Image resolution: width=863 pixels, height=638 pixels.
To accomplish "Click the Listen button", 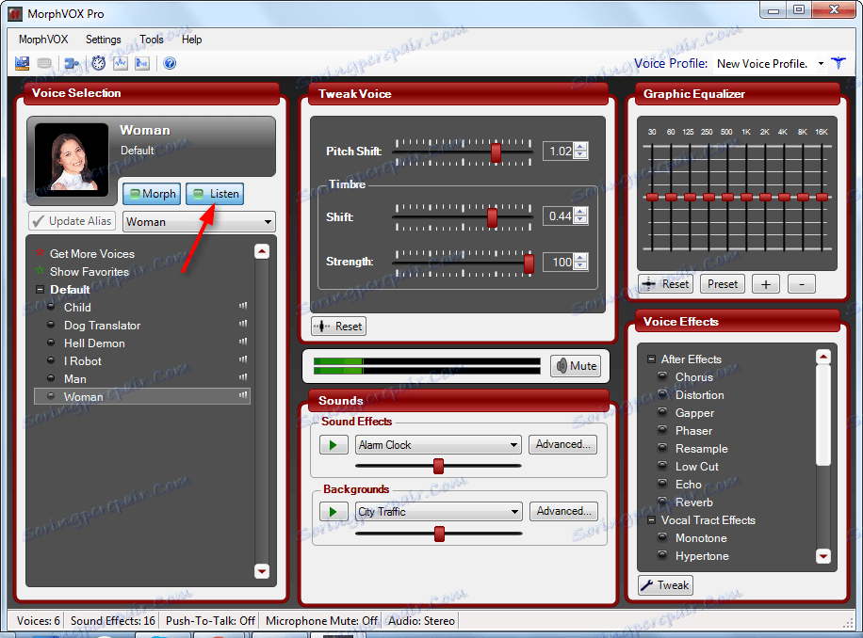I will tap(214, 194).
